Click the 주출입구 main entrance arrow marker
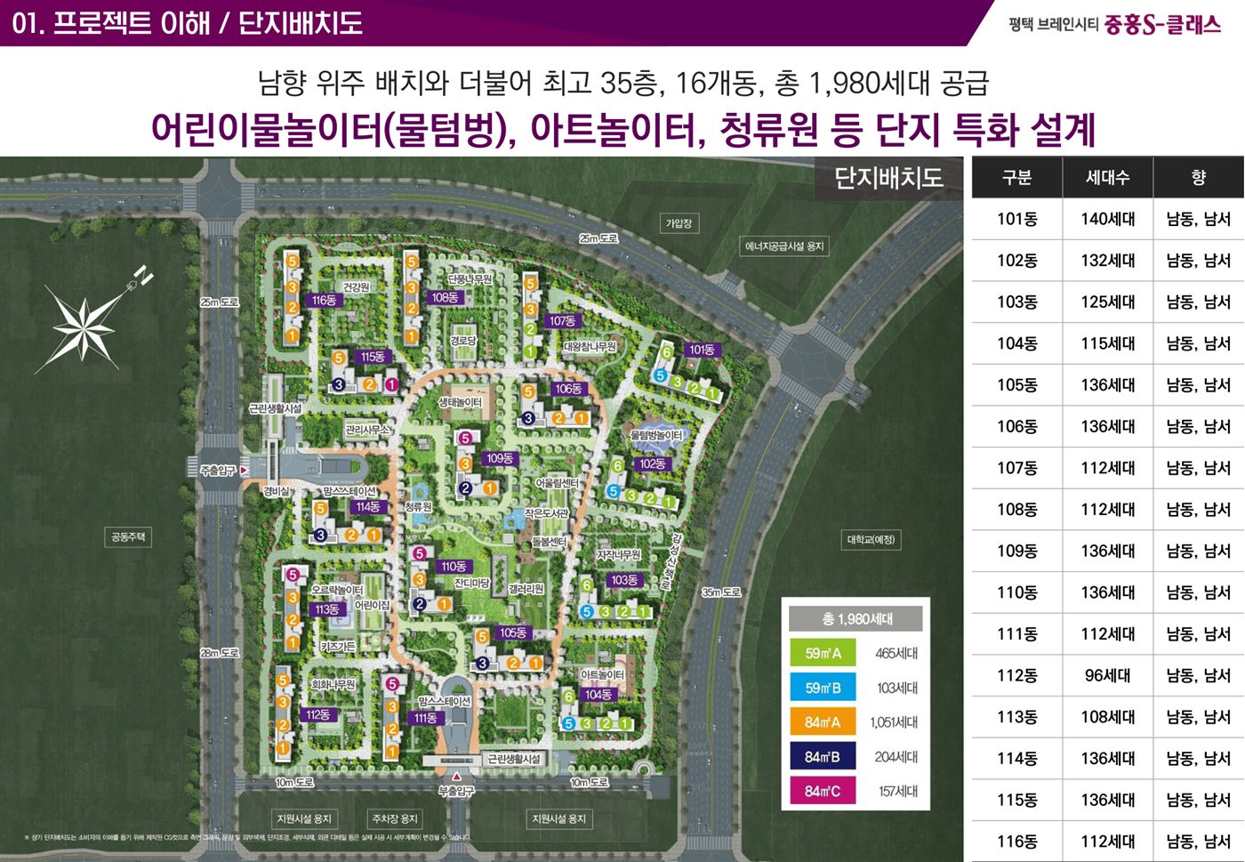The image size is (1245, 862). pos(243,469)
